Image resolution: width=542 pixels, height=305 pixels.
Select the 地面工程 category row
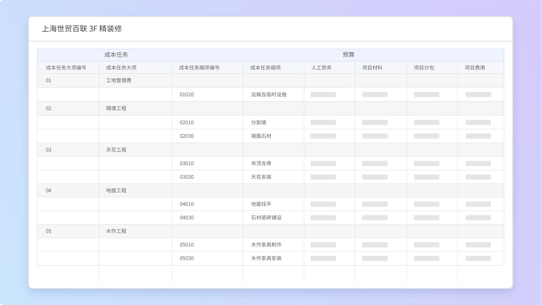point(116,191)
